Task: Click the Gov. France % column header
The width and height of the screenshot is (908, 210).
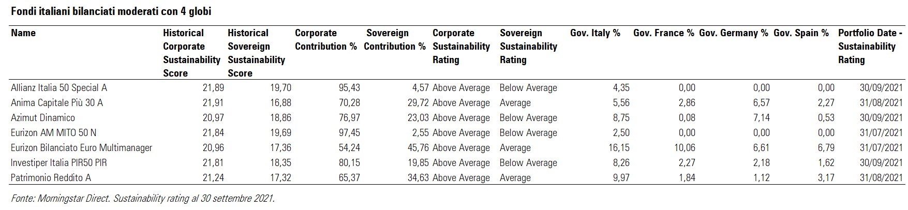Action: pos(664,33)
